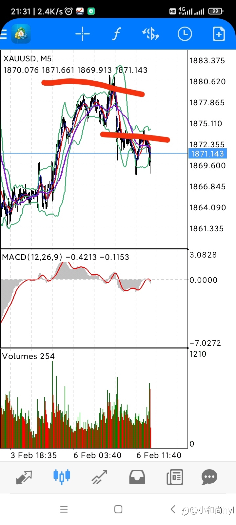
Task: Tap the 1880.620 price scale value
Action: tap(207, 82)
